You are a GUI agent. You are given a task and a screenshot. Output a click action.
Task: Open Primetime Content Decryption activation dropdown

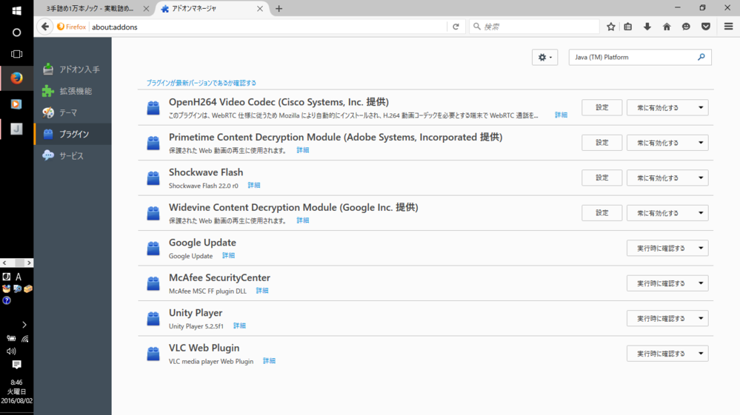tap(667, 143)
